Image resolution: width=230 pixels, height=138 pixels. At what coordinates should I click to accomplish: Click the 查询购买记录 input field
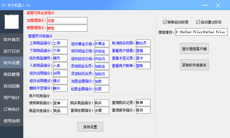click(x=143, y=103)
